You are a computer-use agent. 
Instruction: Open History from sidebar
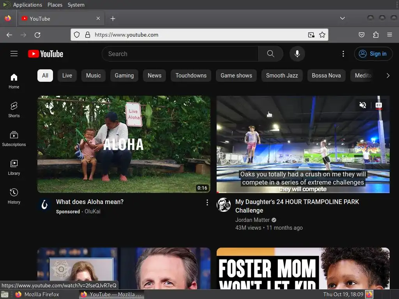(14, 196)
